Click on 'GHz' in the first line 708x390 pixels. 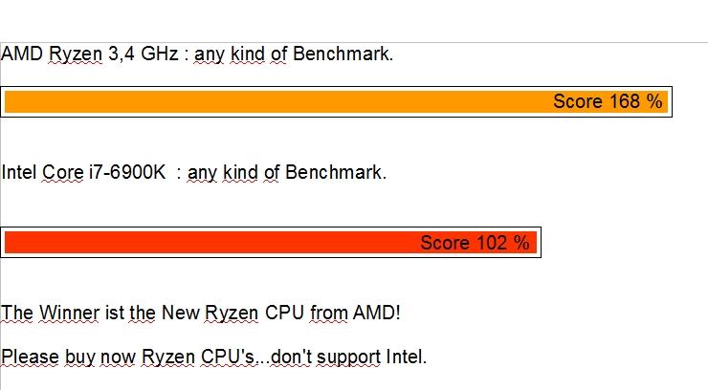click(x=160, y=54)
